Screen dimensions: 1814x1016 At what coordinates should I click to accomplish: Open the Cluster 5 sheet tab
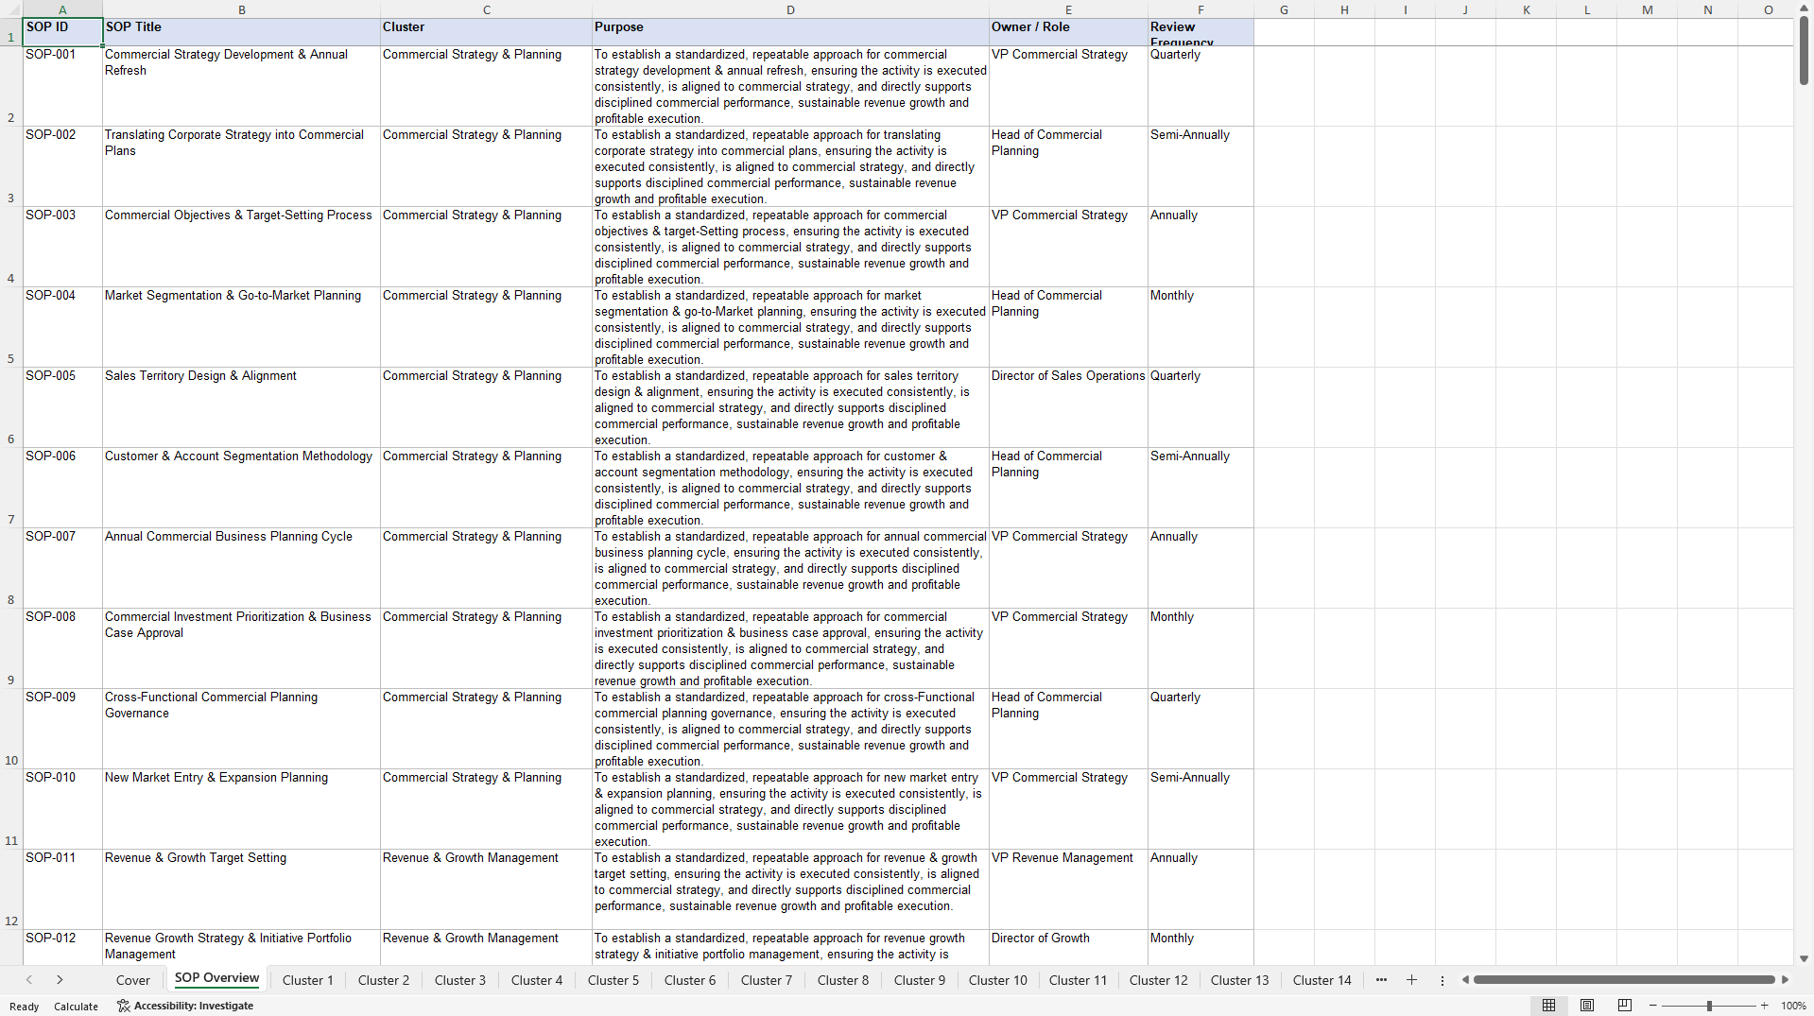pyautogui.click(x=613, y=980)
